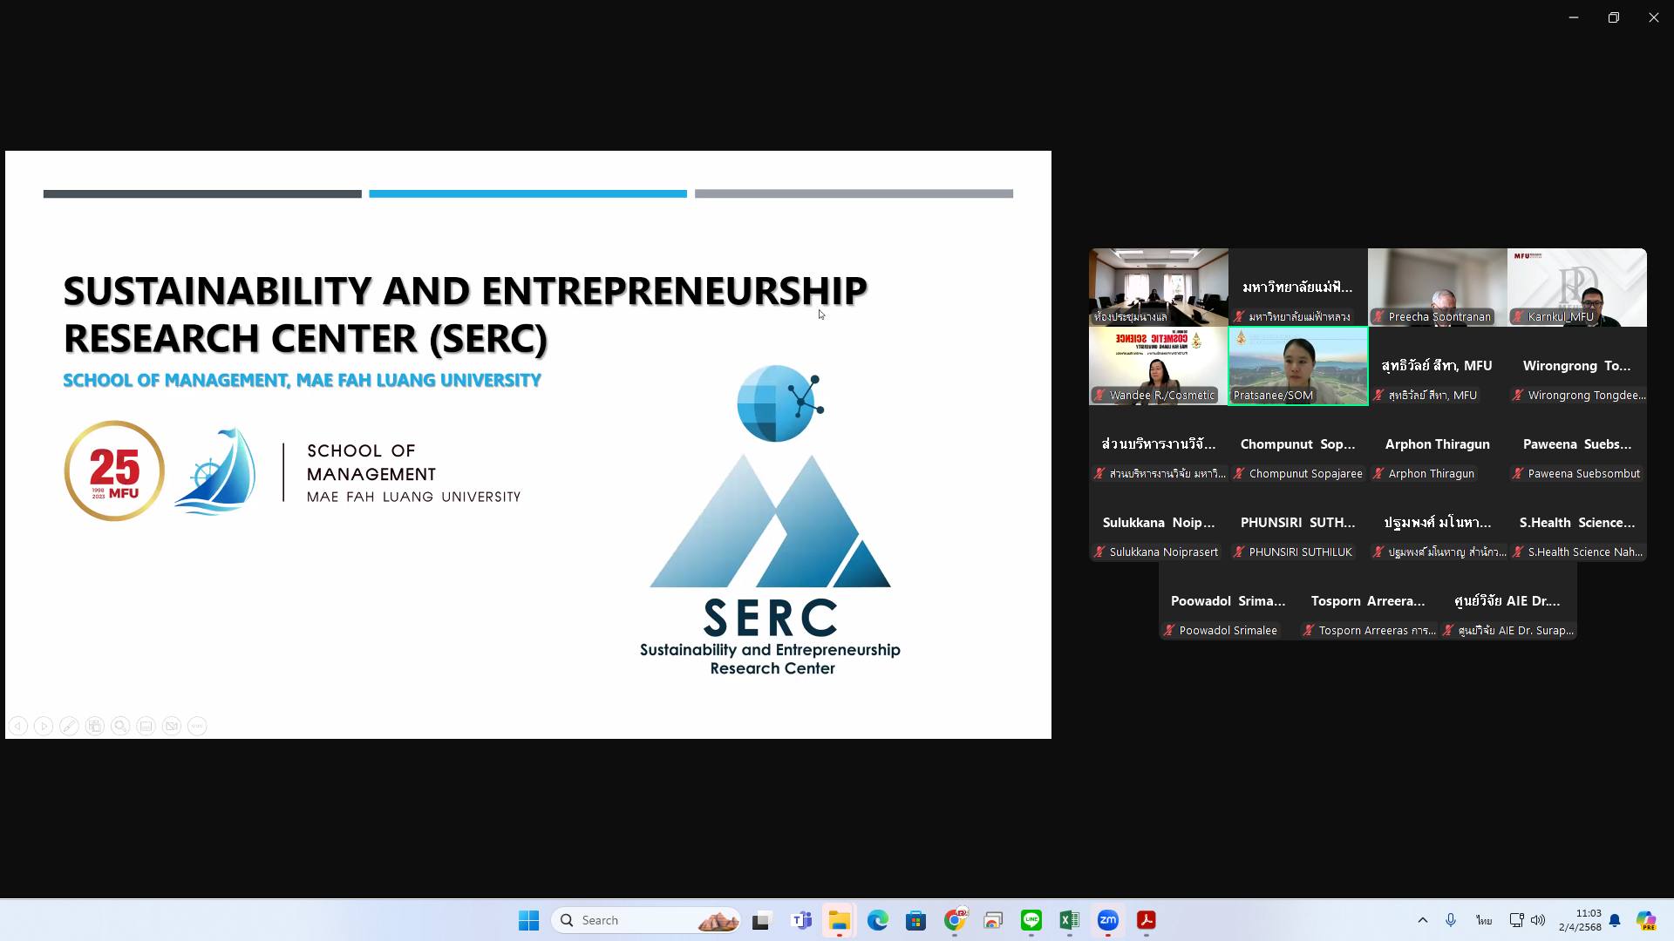Click the previous slide arrow in slideshow toolbar

pyautogui.click(x=18, y=726)
